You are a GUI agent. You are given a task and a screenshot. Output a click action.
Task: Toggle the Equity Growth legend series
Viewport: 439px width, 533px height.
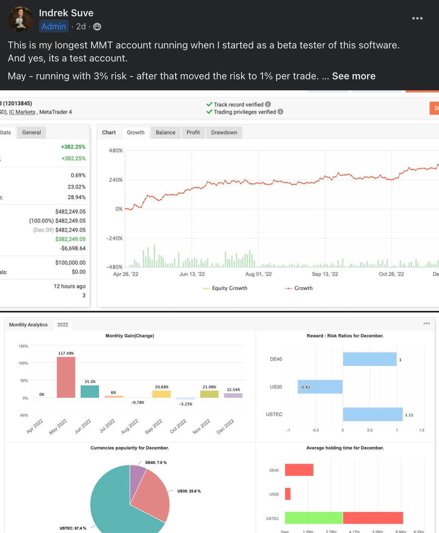click(225, 288)
